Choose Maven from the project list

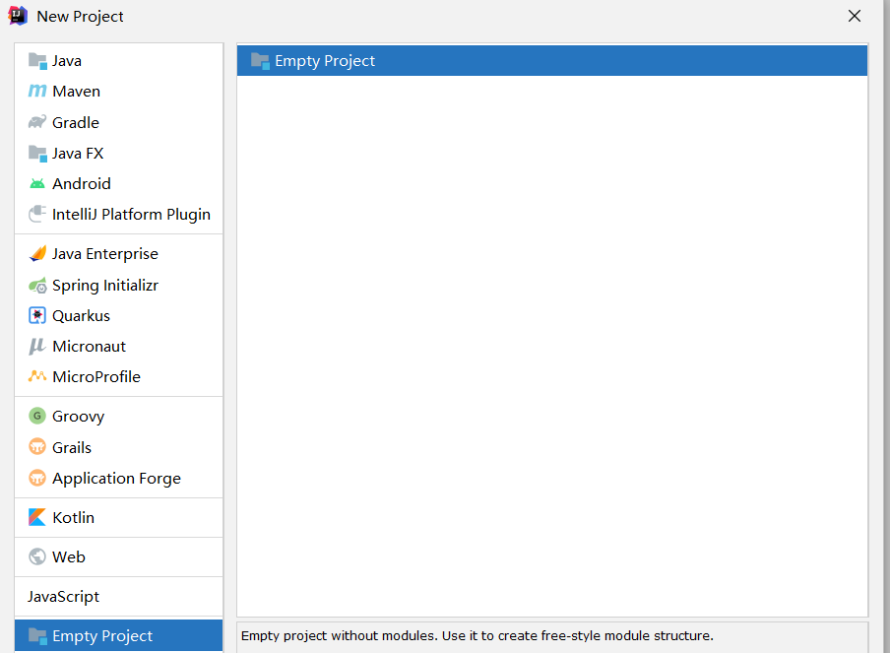tap(118, 92)
